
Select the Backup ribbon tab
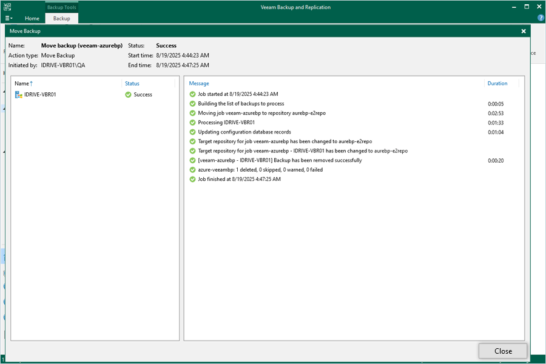(62, 18)
